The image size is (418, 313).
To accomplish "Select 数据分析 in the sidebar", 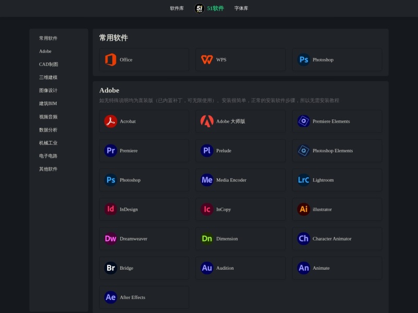I will coord(48,129).
